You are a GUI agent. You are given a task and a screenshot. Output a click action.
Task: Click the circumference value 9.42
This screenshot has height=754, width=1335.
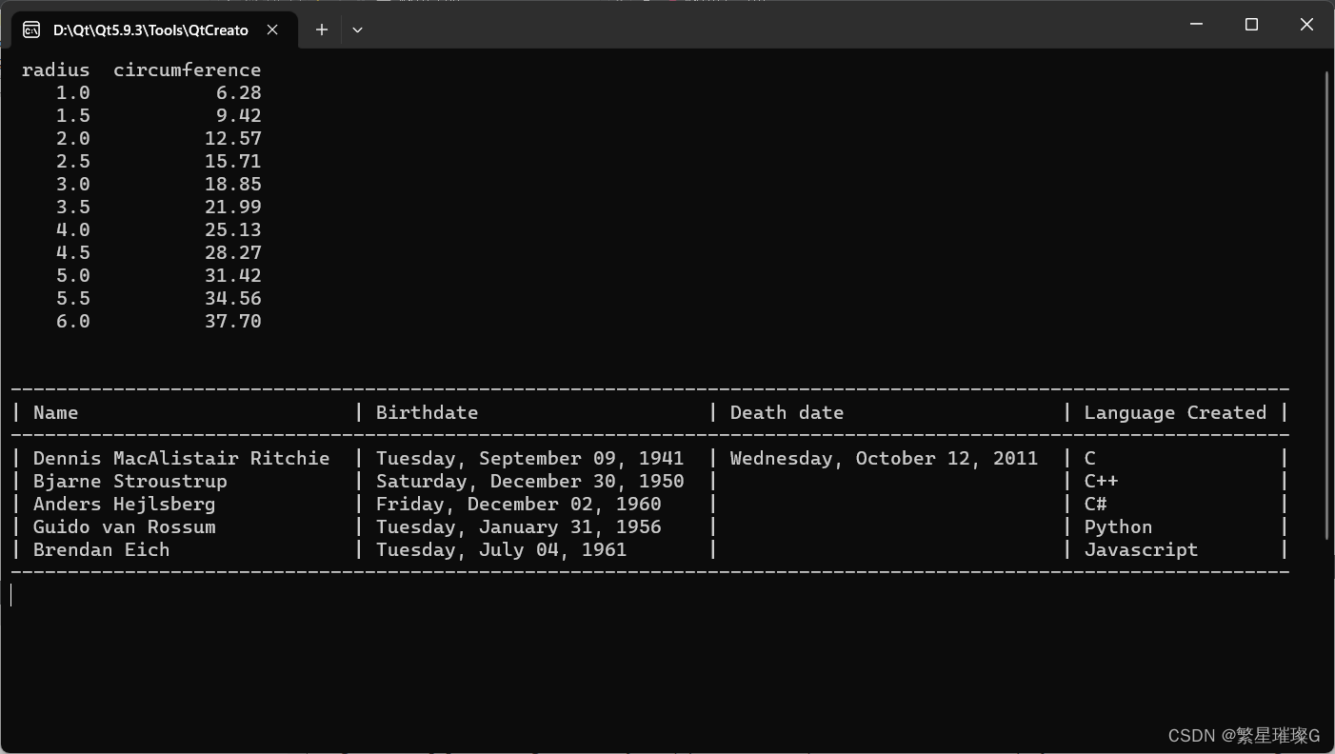pos(238,115)
